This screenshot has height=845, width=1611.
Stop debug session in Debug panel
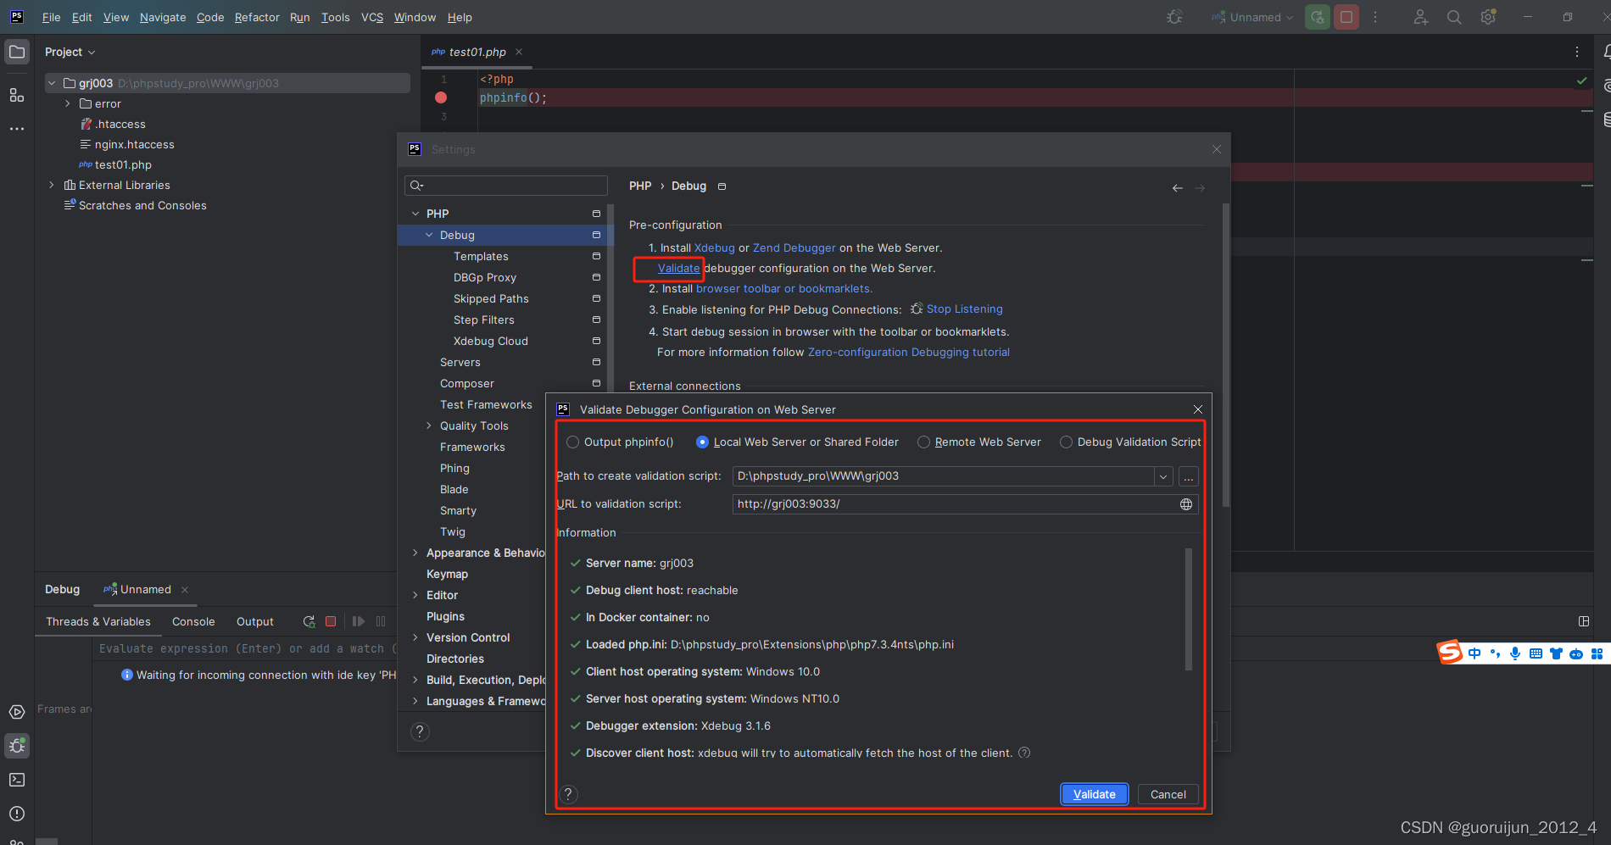[x=331, y=621]
